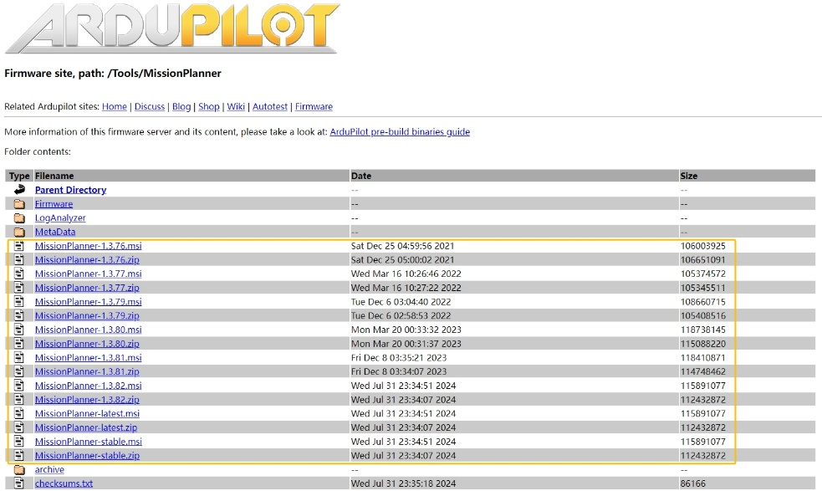Click the folder icon beside Firmware

tap(19, 203)
